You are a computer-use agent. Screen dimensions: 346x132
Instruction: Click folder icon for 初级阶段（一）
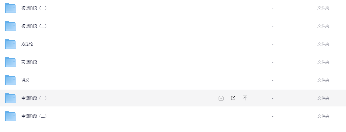11,8
